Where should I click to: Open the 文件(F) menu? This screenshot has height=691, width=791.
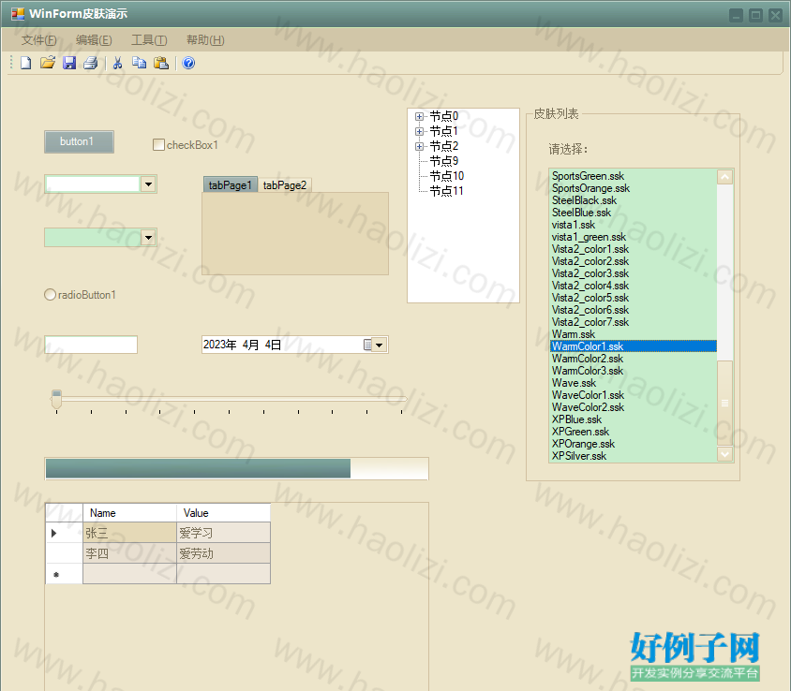click(38, 40)
